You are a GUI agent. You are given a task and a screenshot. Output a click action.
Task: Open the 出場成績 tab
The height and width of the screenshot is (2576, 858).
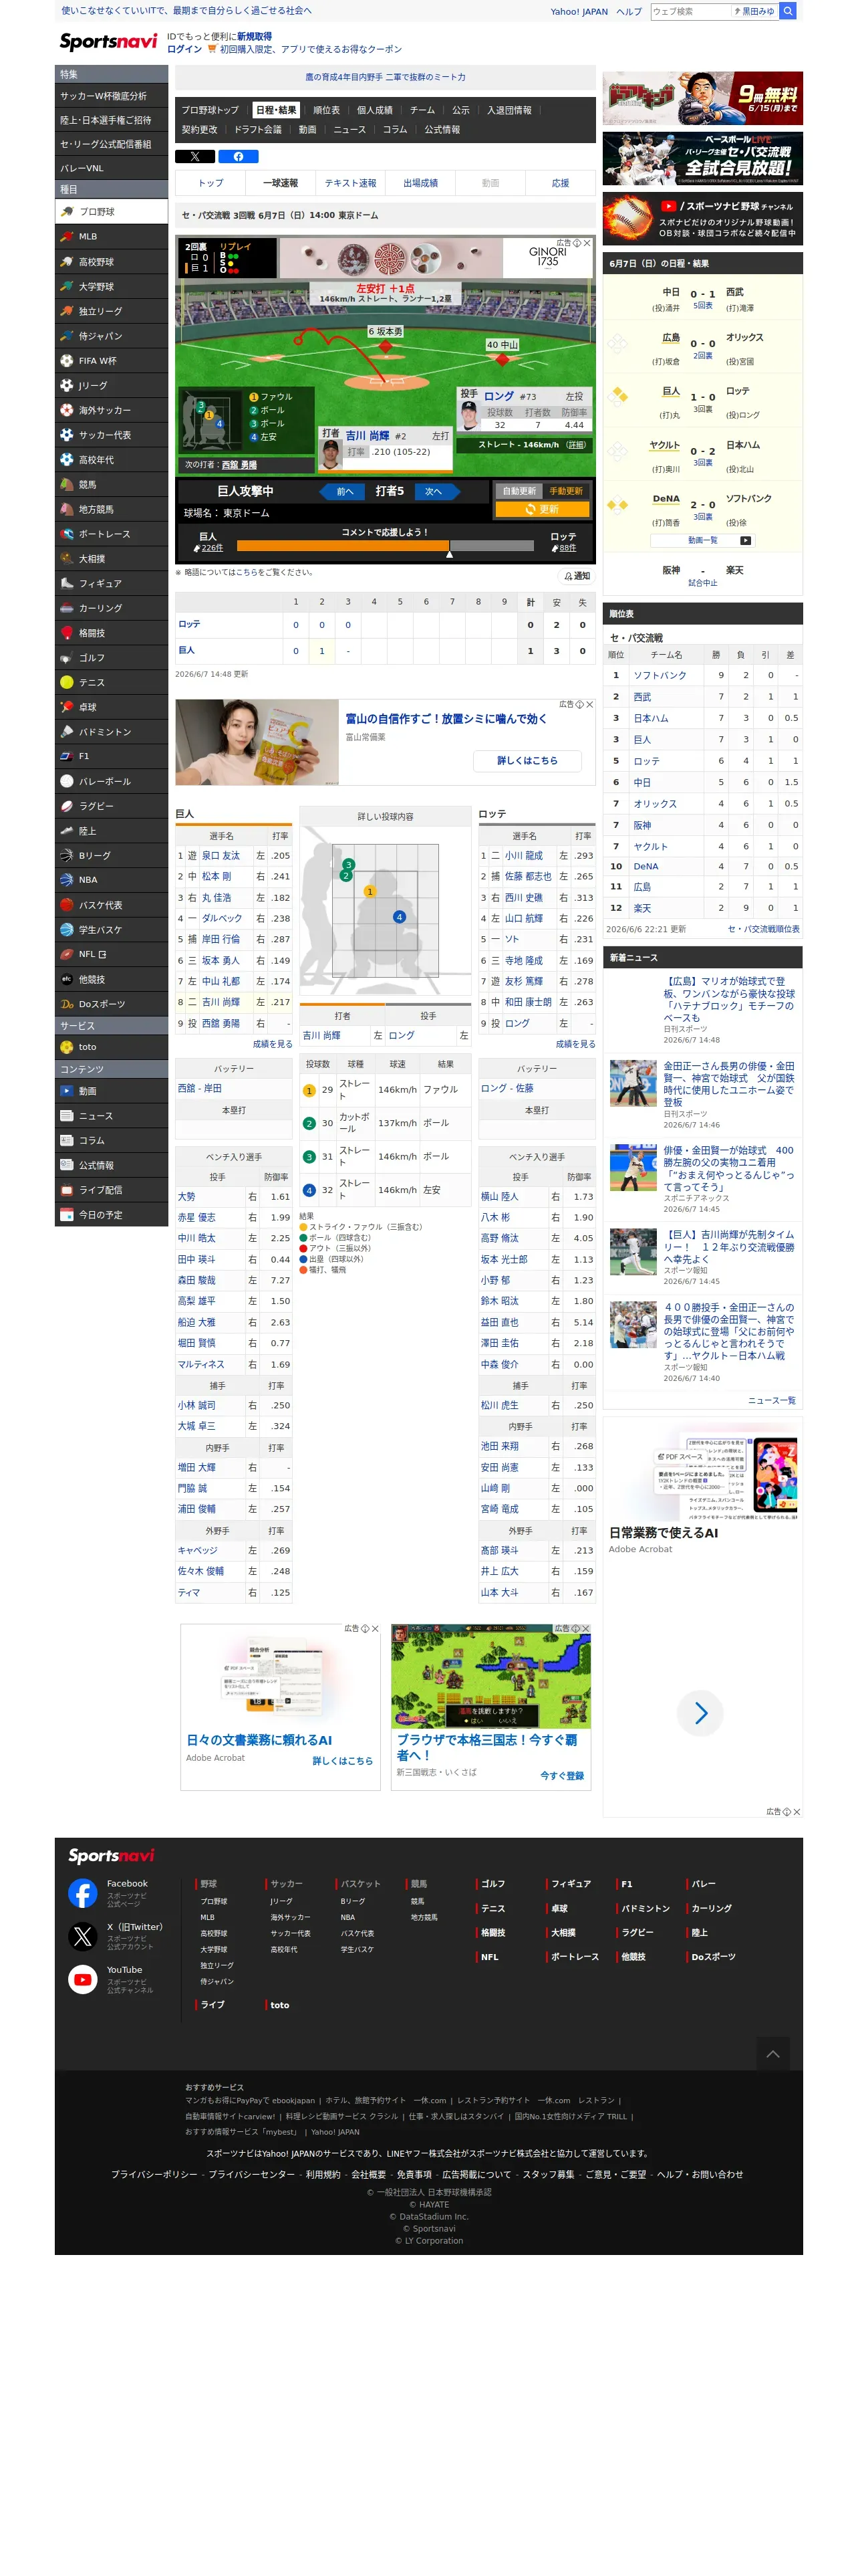[x=420, y=183]
